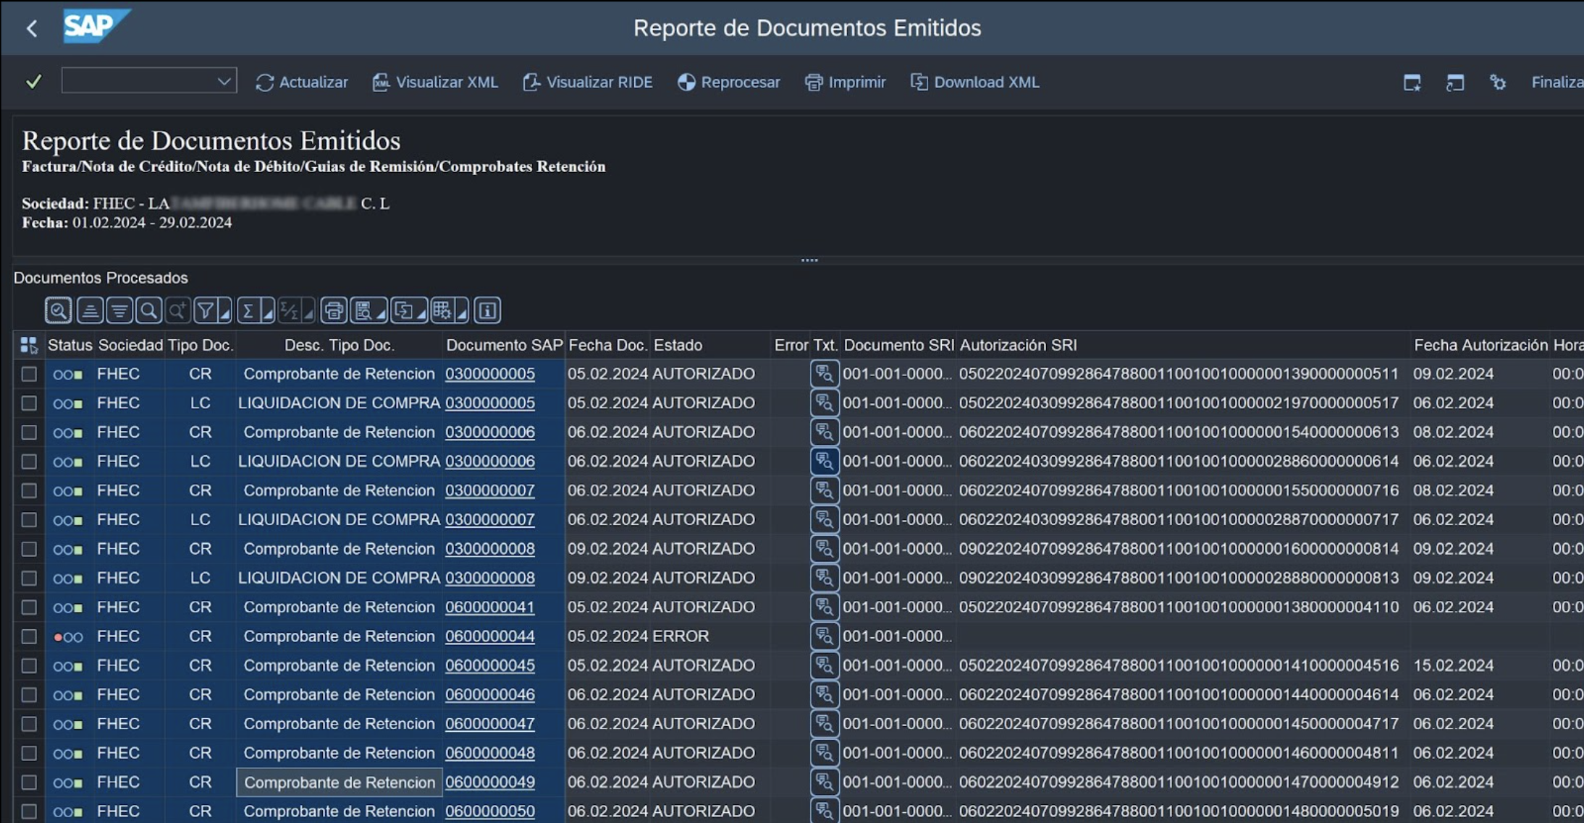1584x823 pixels.
Task: Tick the checkbox for row 0600000049
Action: coord(29,783)
